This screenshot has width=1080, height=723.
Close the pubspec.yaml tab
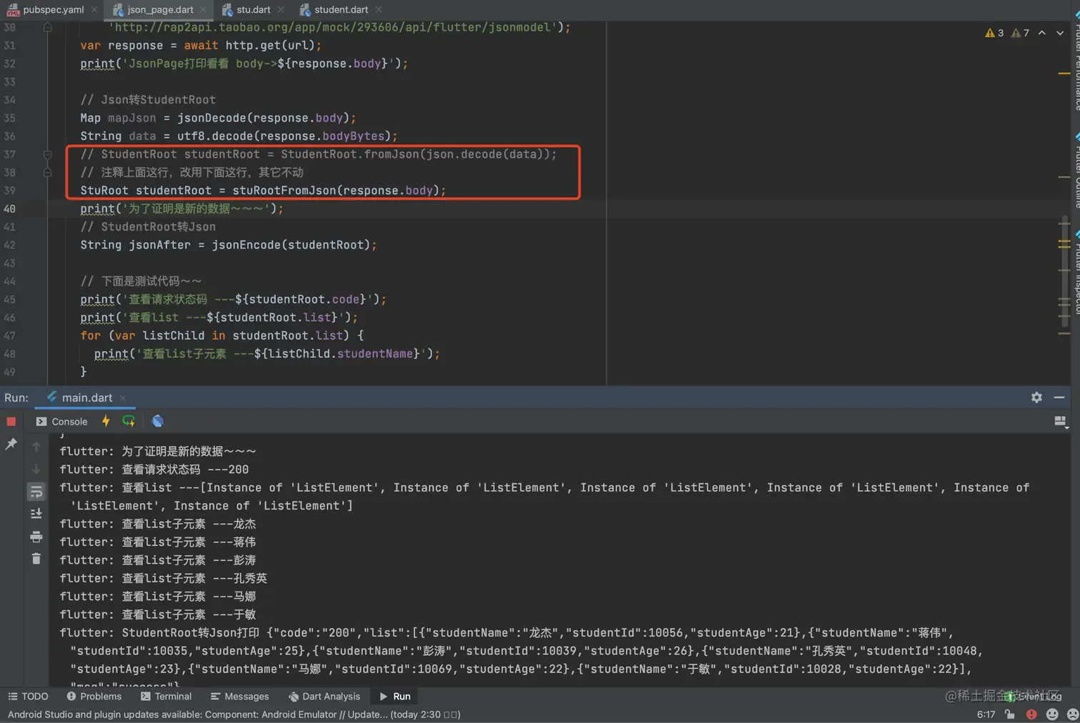94,9
